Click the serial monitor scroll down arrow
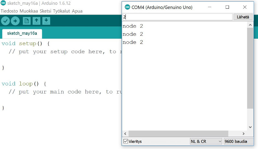This screenshot has height=149, width=258. tap(250, 127)
